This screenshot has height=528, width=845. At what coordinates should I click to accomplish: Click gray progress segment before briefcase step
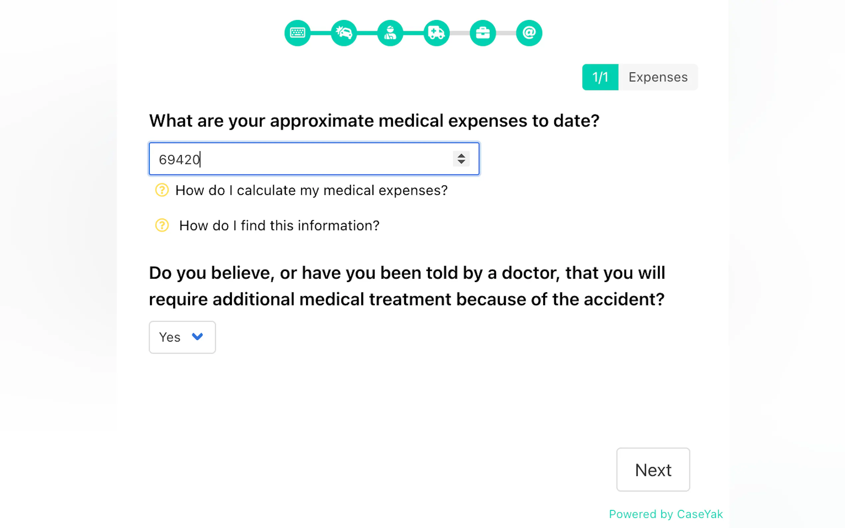tap(459, 33)
